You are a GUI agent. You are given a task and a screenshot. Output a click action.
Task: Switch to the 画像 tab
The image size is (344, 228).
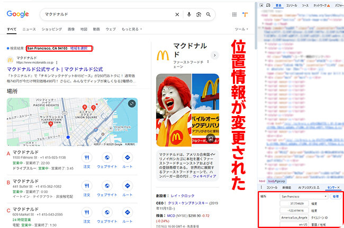(x=71, y=29)
